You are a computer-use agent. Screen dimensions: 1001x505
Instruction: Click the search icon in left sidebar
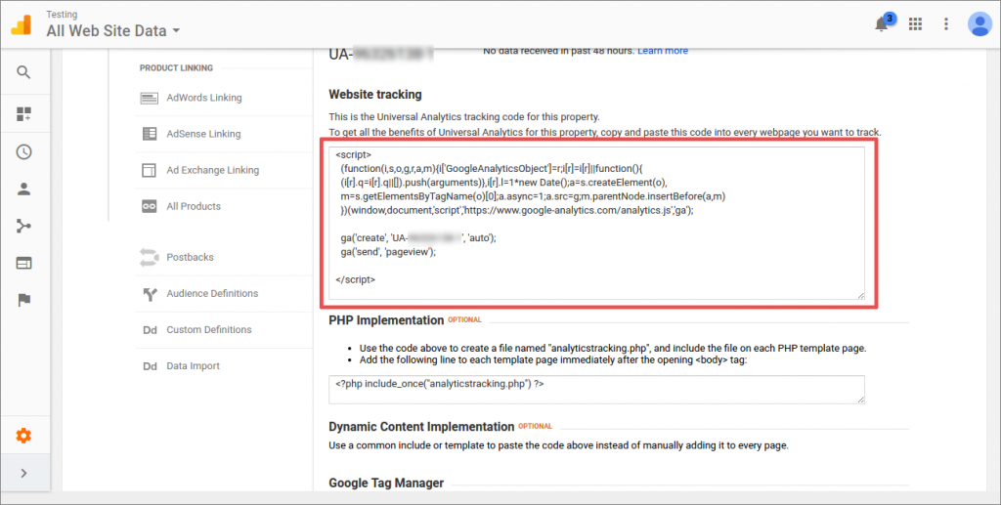pyautogui.click(x=23, y=72)
